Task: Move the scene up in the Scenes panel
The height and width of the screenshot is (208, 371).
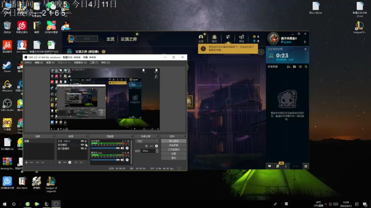Action: (x=38, y=163)
